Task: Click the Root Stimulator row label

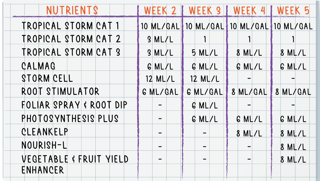Action: click(60, 92)
